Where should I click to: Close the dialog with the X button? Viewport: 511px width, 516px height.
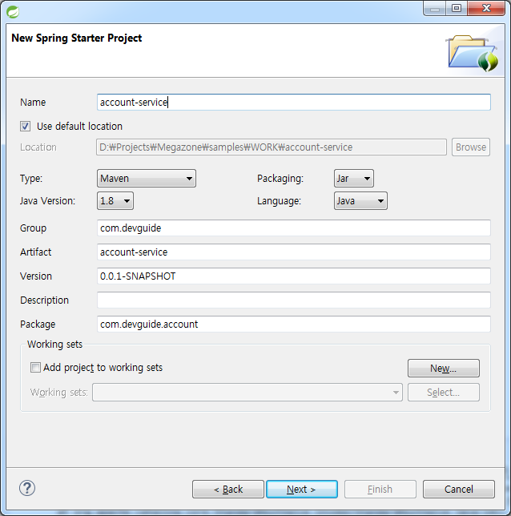[x=486, y=8]
